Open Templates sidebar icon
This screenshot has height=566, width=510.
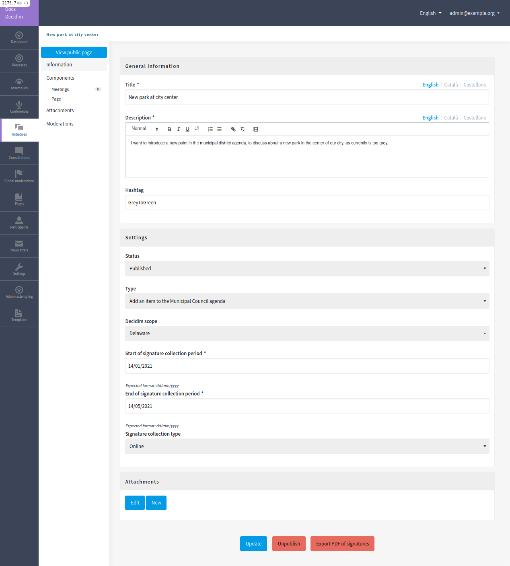[x=19, y=315]
